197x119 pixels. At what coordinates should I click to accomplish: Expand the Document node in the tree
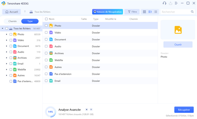coord(7,46)
